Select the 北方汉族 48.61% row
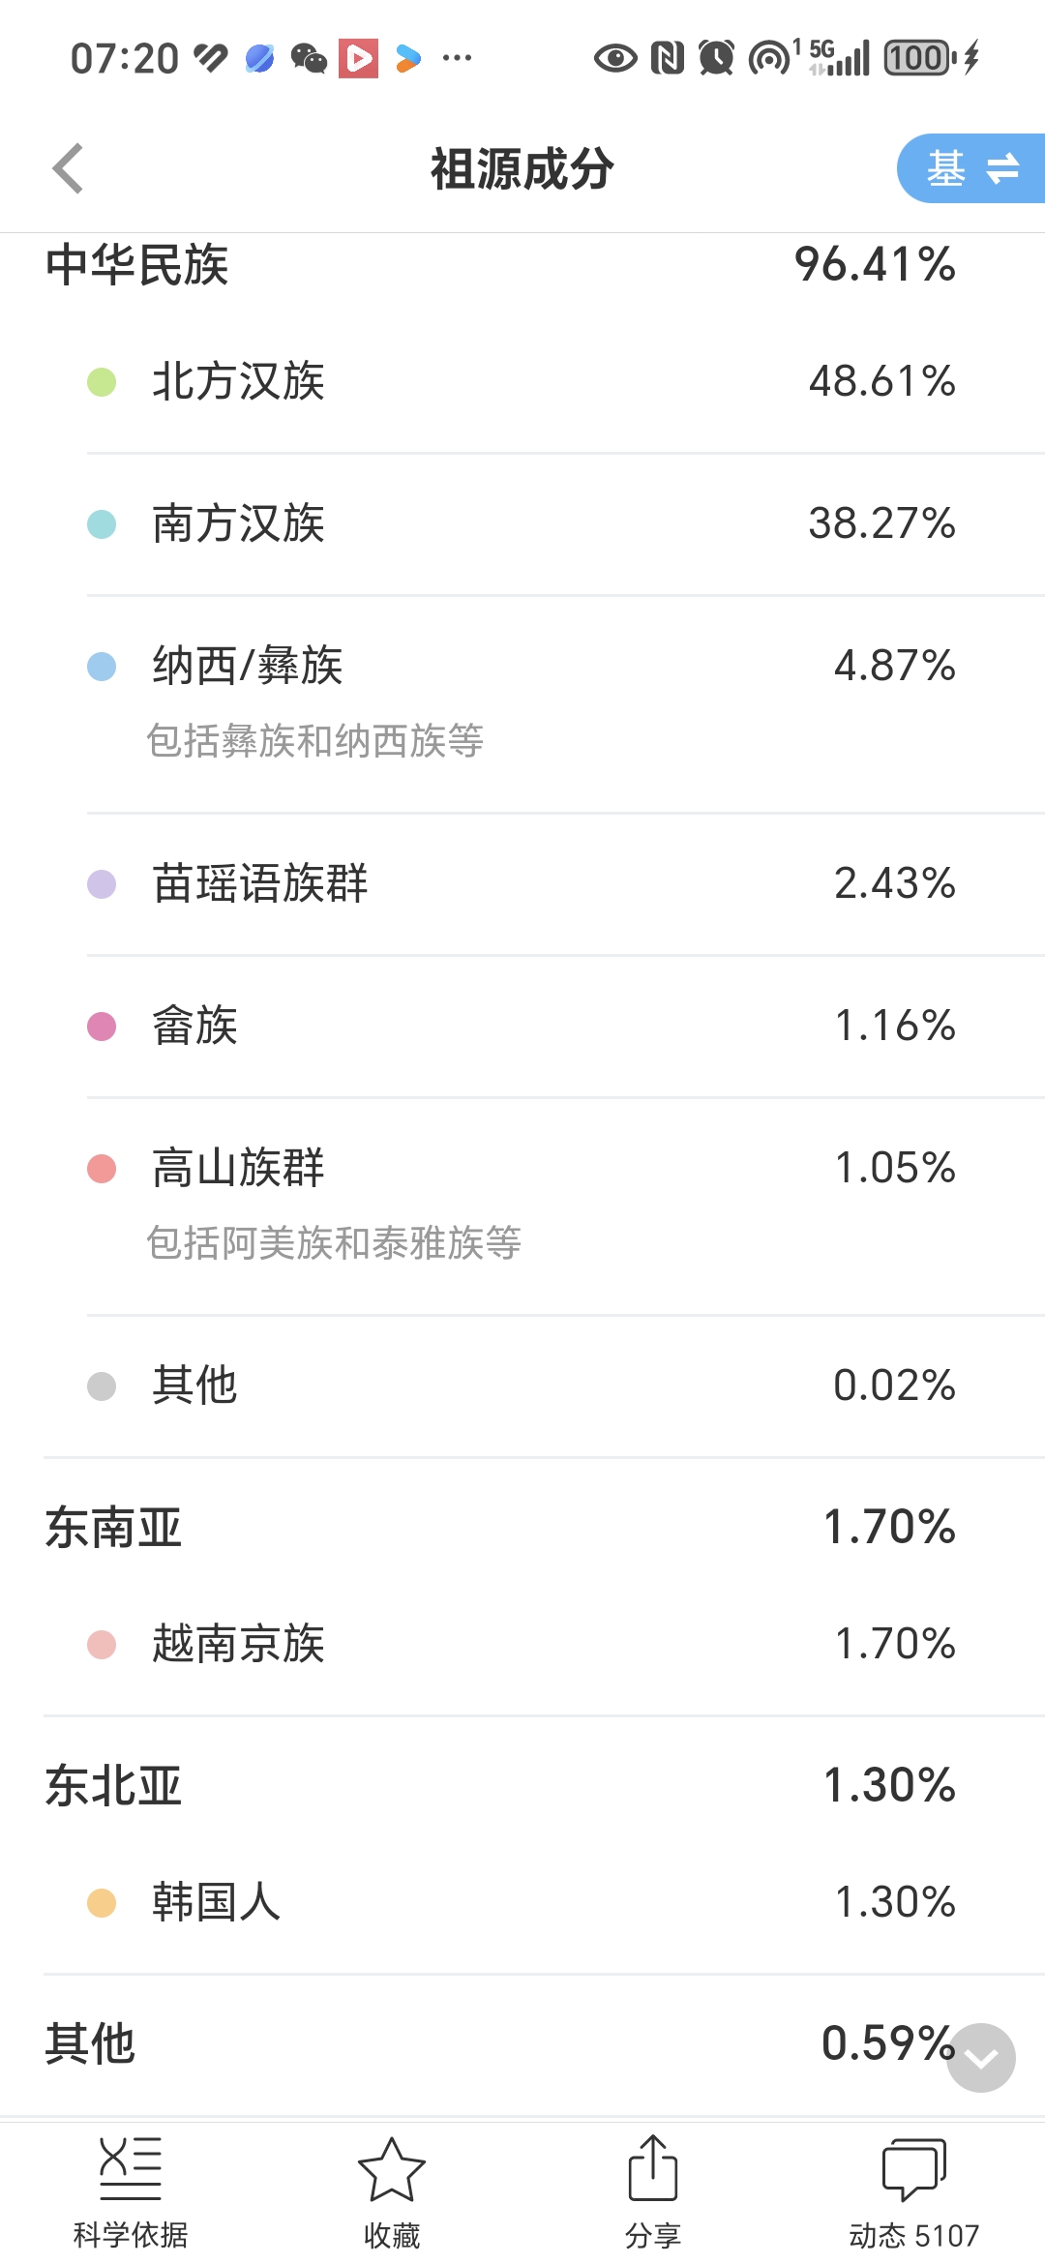The image size is (1045, 2264). pos(522,381)
